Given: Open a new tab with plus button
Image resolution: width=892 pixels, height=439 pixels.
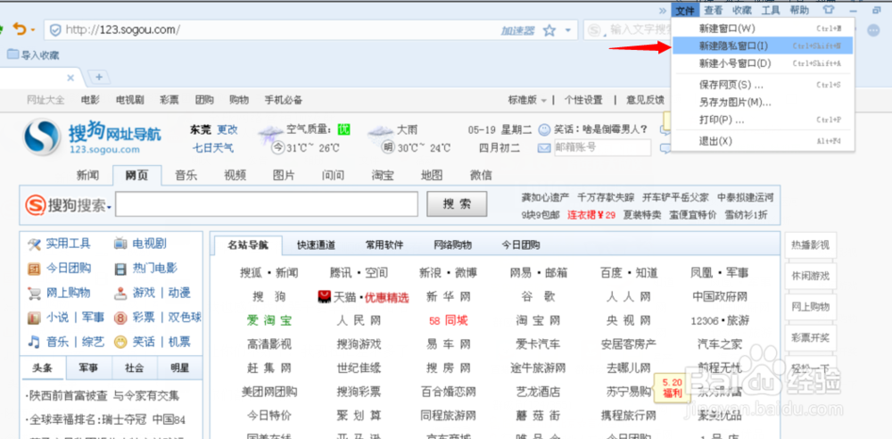Looking at the screenshot, I should 98,77.
